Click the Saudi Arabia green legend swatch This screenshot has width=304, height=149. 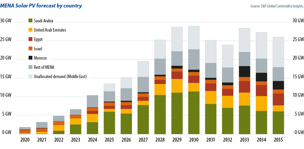30,21
